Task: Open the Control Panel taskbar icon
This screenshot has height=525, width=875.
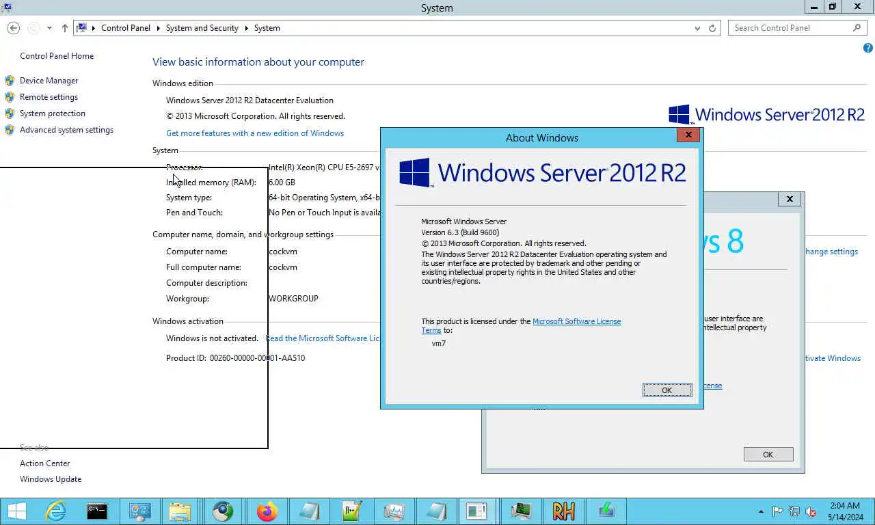Action: [139, 511]
